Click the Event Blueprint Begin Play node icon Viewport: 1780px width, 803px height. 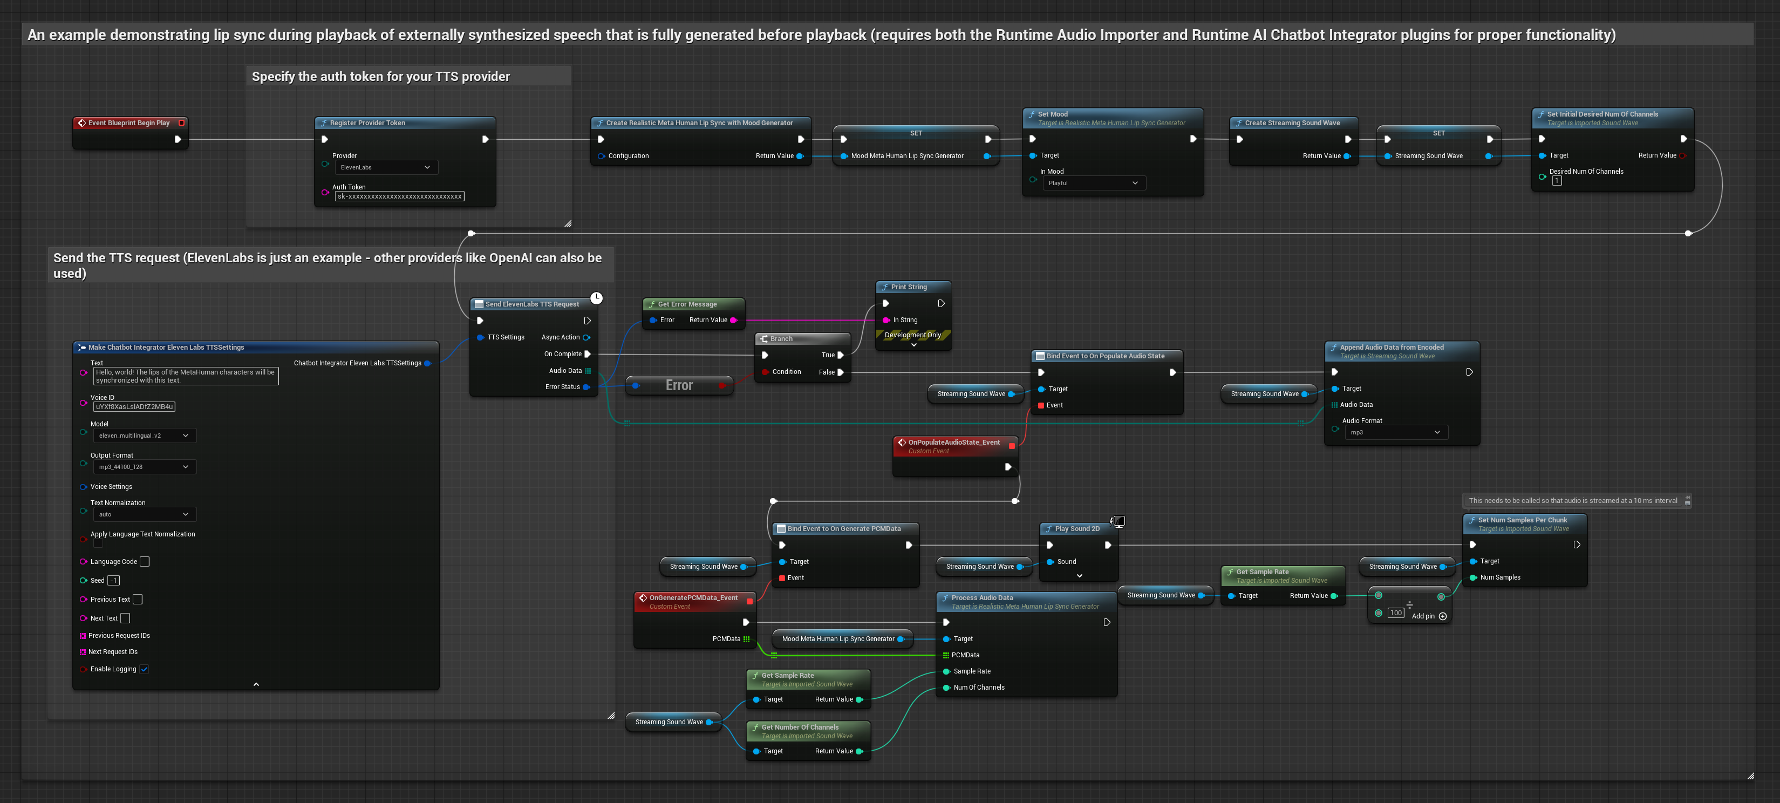[x=81, y=123]
